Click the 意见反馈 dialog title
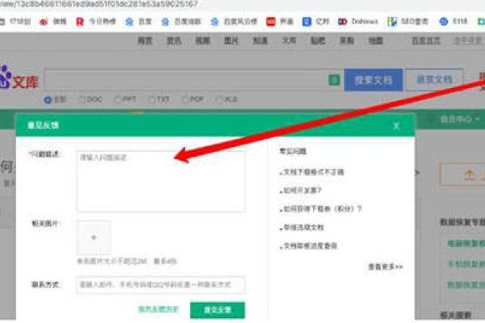The height and width of the screenshot is (323, 485). tap(43, 125)
